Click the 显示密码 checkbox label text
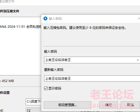140x112 pixels. 55,88
